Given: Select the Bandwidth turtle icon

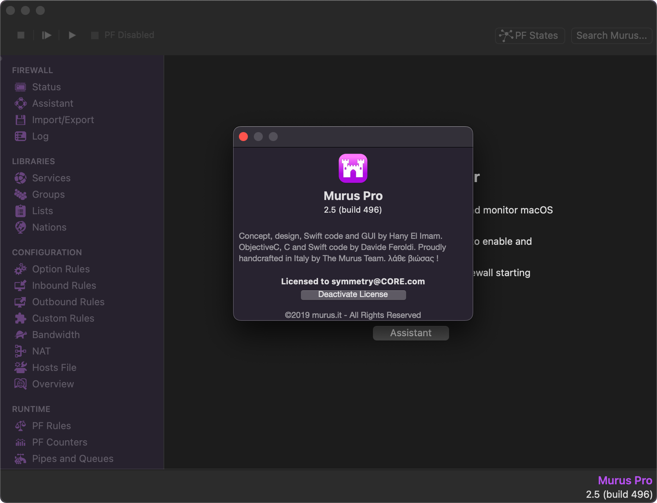Looking at the screenshot, I should 21,335.
